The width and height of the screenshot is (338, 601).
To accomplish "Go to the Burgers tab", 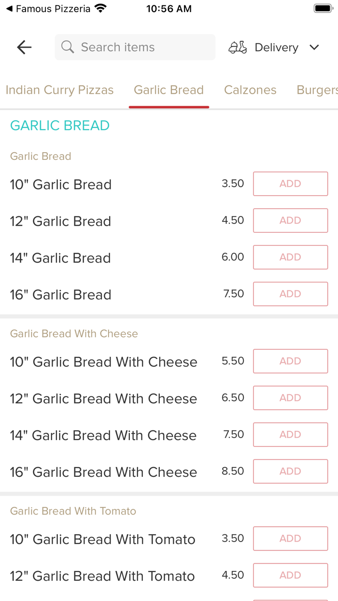I will click(317, 90).
